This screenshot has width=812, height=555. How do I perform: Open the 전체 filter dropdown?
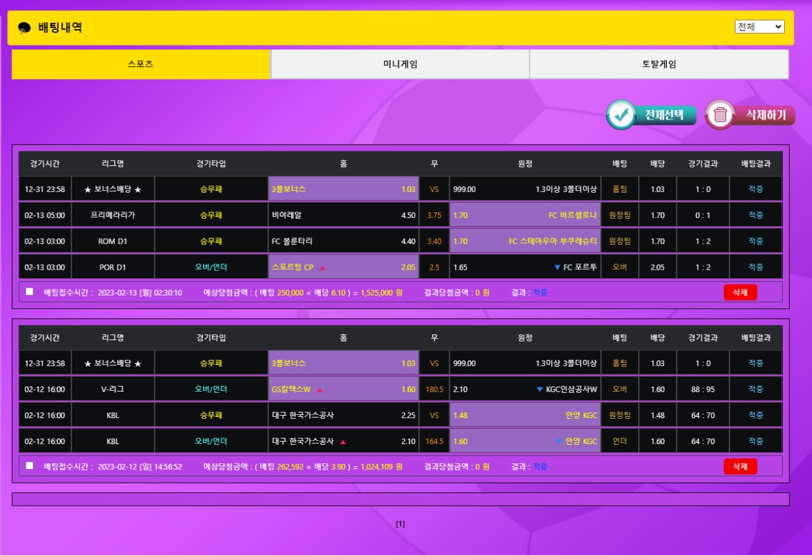tap(759, 27)
